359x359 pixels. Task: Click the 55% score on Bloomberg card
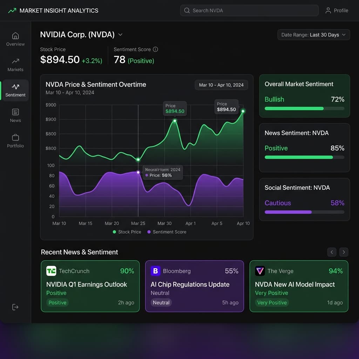(x=231, y=271)
